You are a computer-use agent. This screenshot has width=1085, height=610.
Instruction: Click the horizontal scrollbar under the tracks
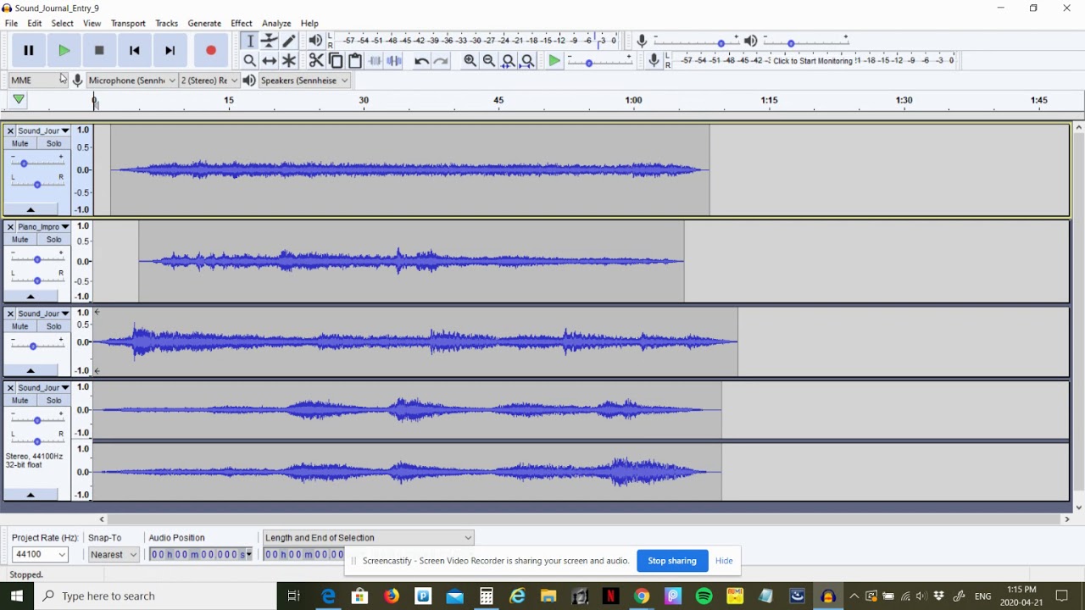click(x=584, y=519)
